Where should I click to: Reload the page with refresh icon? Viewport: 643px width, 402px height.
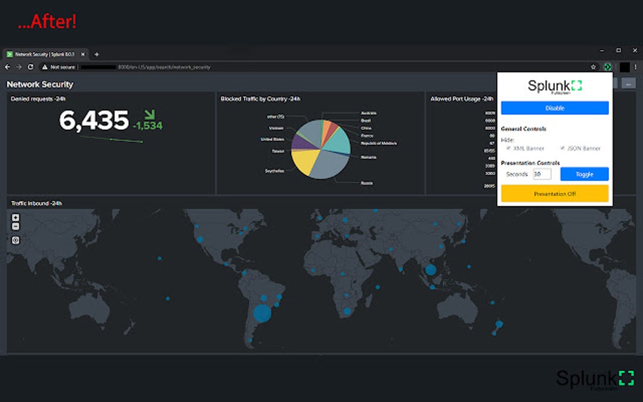pyautogui.click(x=30, y=67)
